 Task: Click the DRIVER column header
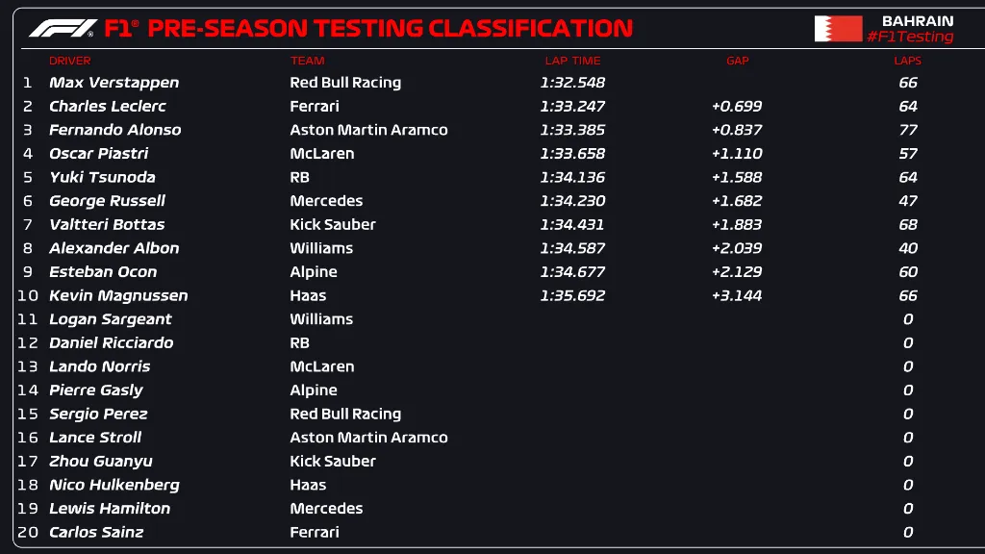click(70, 61)
